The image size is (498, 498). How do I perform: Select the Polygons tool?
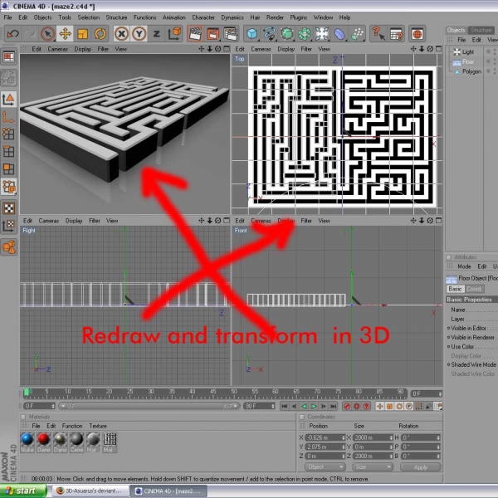pos(8,169)
